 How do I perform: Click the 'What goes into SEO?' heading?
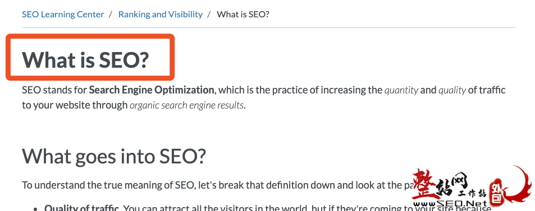[x=114, y=156]
